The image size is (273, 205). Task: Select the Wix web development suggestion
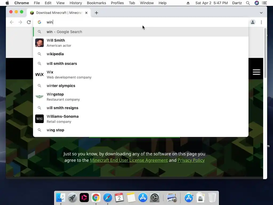(x=141, y=74)
